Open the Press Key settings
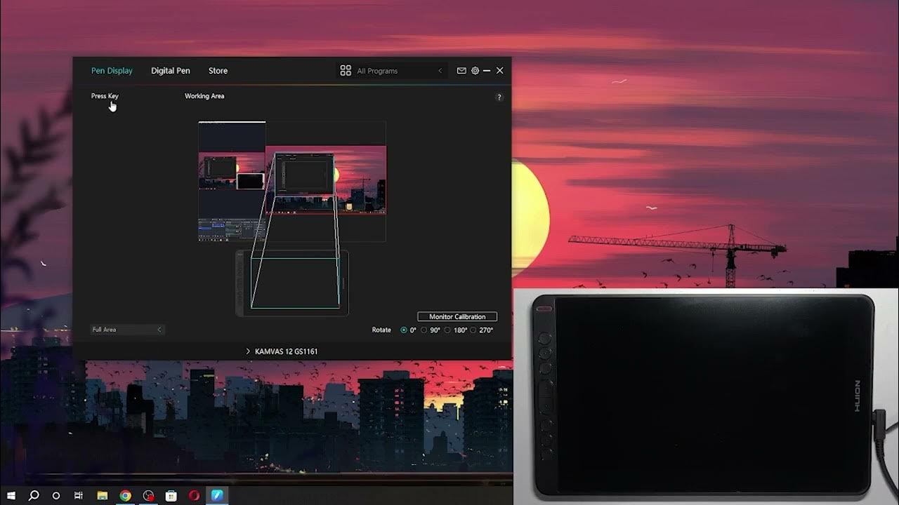 click(x=105, y=96)
